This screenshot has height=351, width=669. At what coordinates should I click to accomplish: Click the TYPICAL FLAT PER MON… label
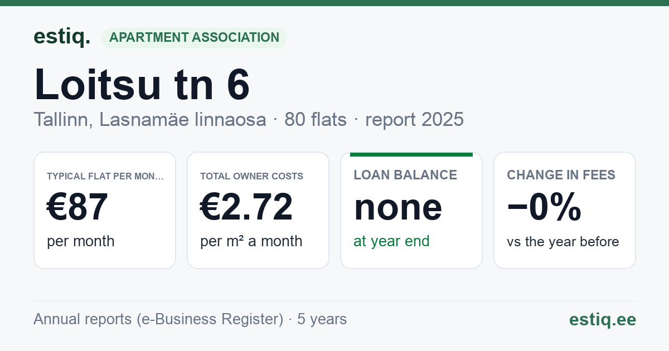click(105, 176)
